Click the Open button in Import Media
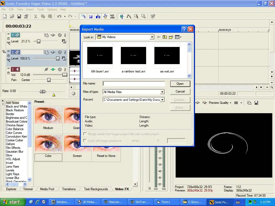Image resolution: width=275 pixels, height=206 pixels. click(180, 84)
